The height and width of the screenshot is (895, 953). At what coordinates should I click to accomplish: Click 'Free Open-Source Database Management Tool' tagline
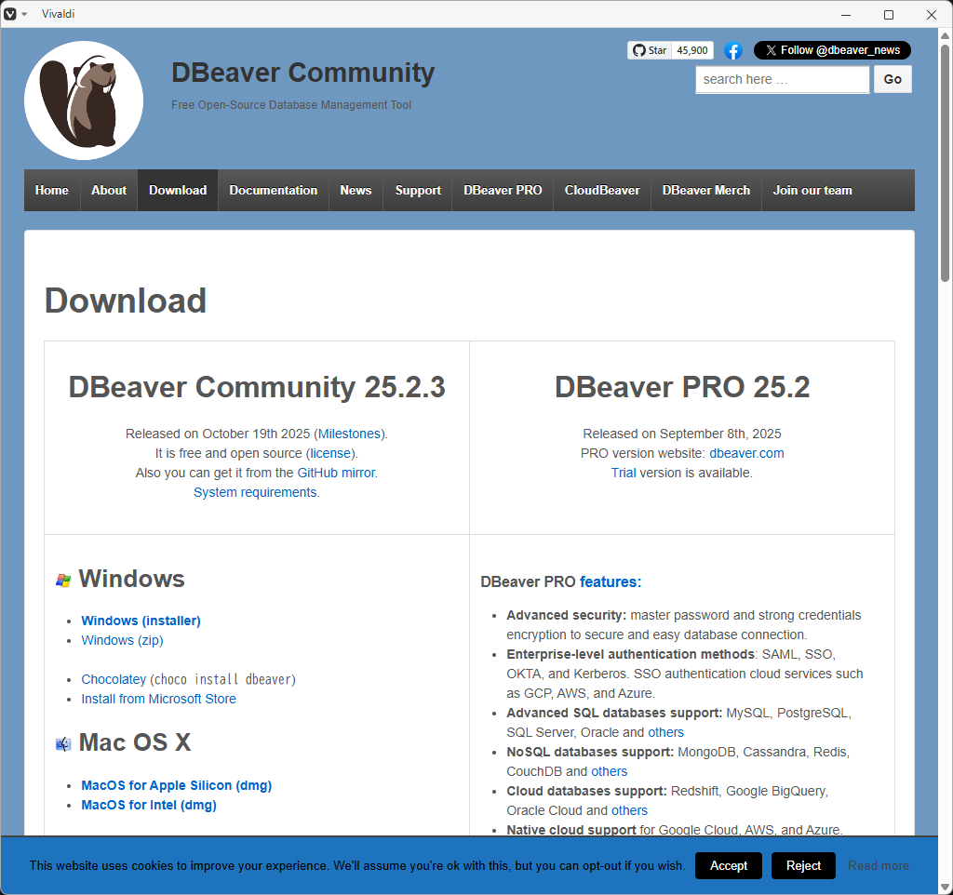pos(291,105)
